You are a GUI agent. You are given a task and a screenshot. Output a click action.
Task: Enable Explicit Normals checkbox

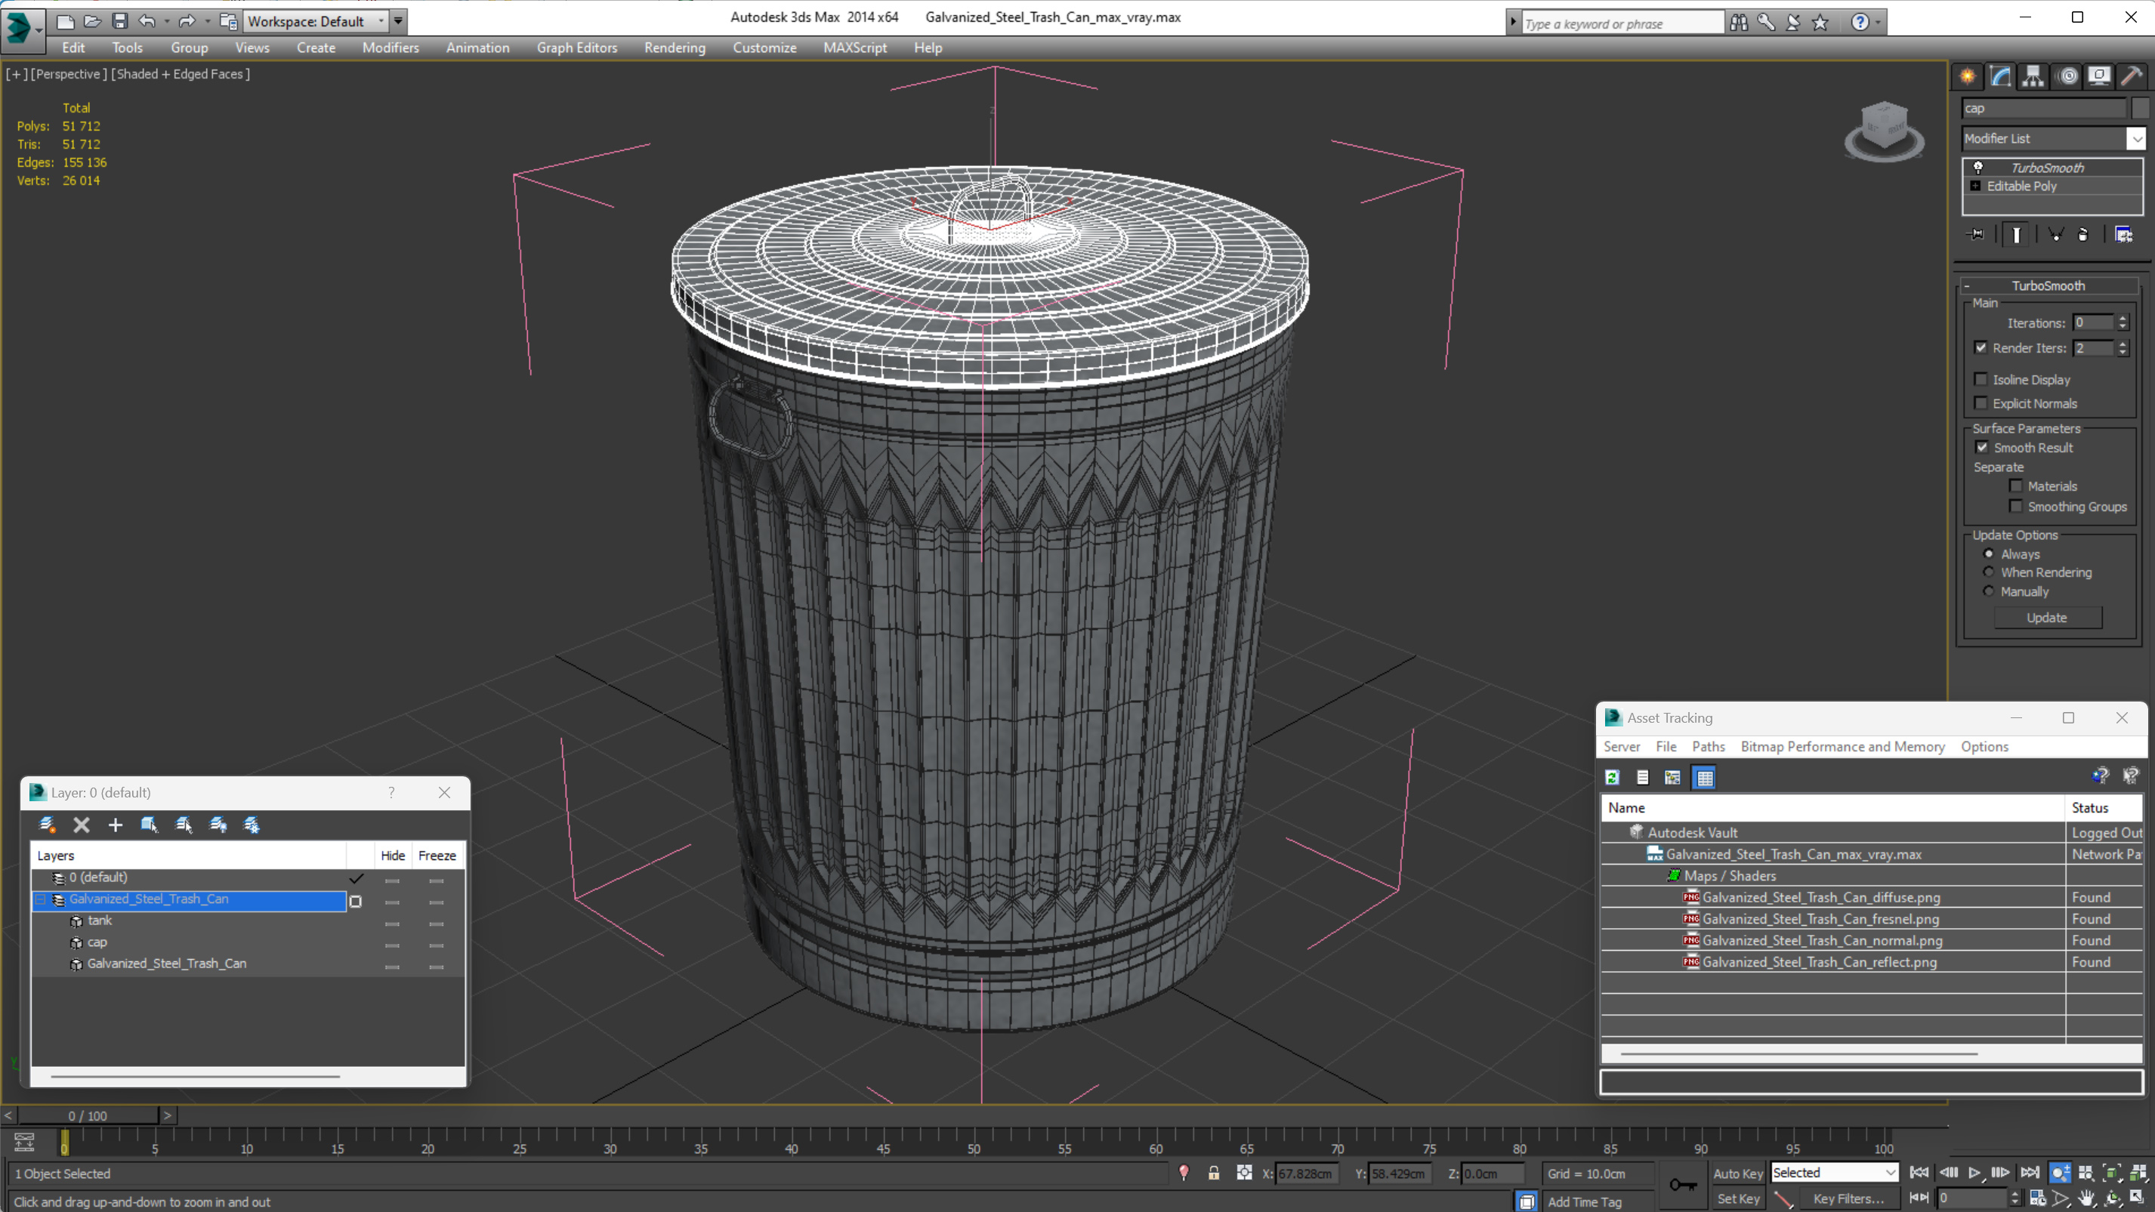coord(1981,403)
